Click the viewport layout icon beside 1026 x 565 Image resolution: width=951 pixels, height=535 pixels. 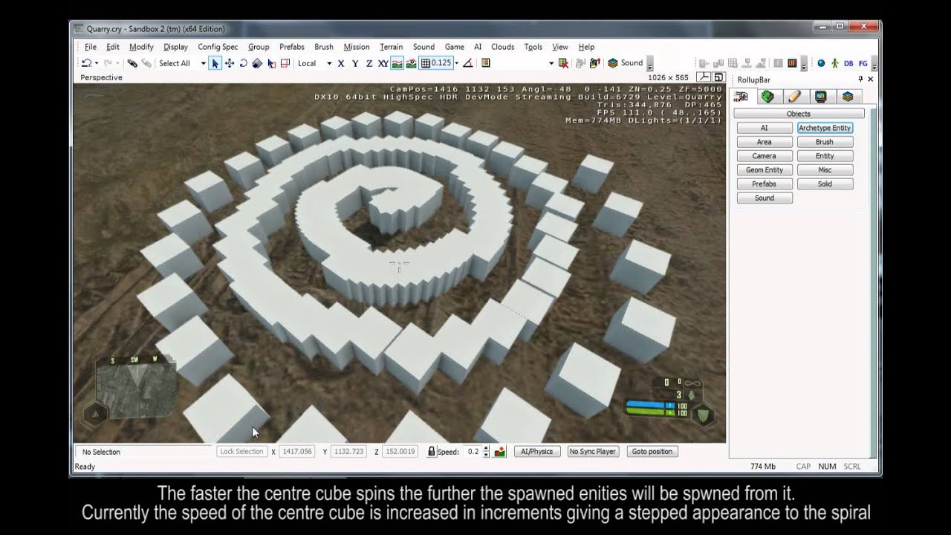click(703, 77)
